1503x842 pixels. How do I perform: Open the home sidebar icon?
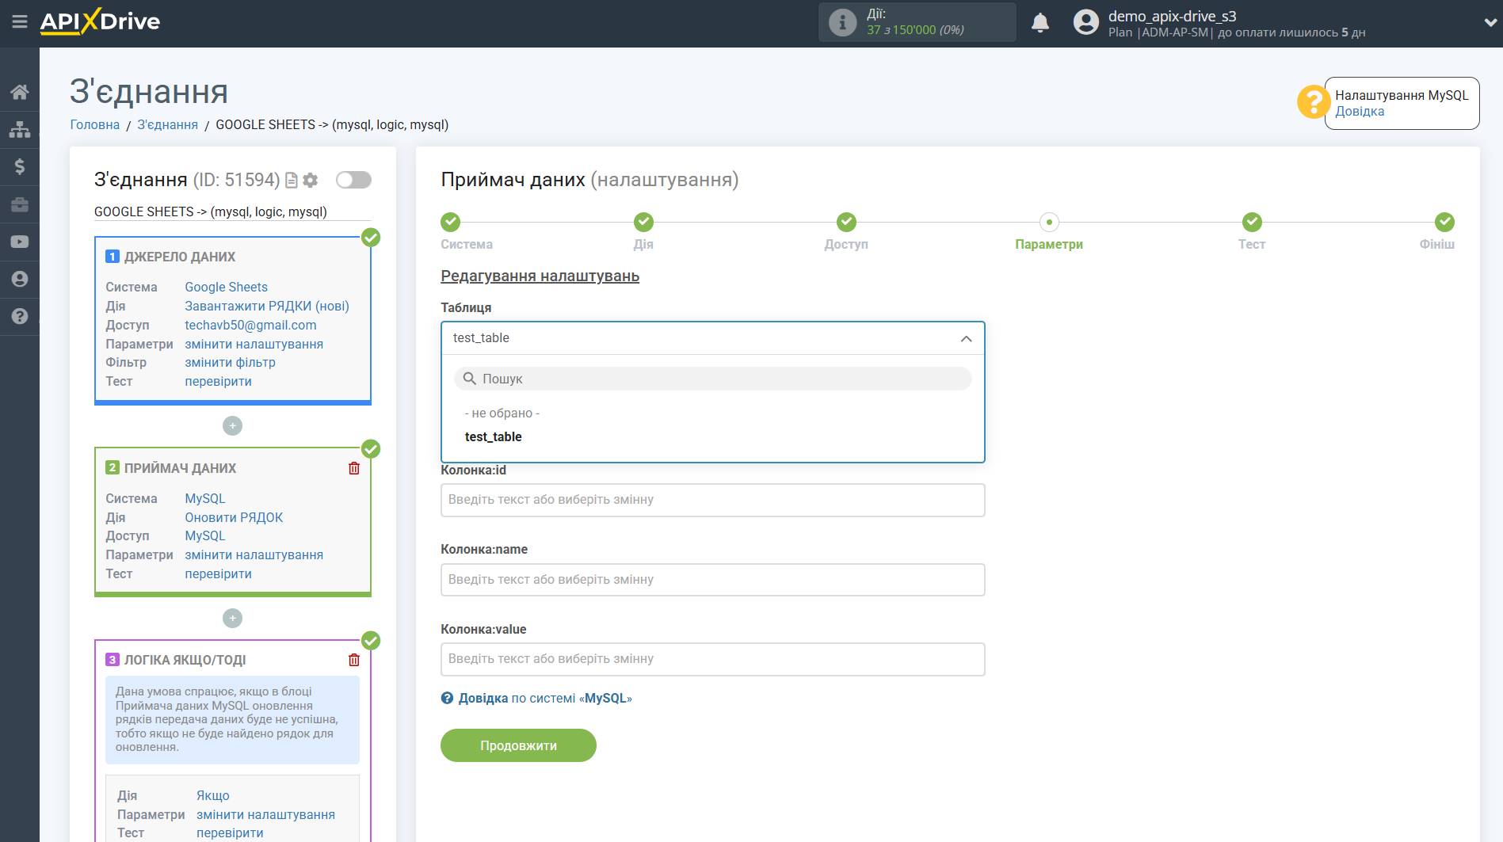pos(20,92)
